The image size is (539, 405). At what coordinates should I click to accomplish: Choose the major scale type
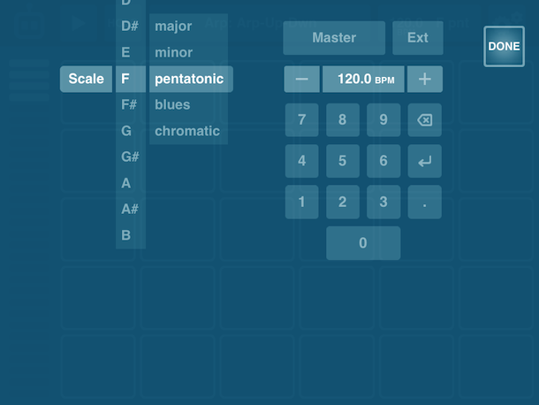pos(173,27)
